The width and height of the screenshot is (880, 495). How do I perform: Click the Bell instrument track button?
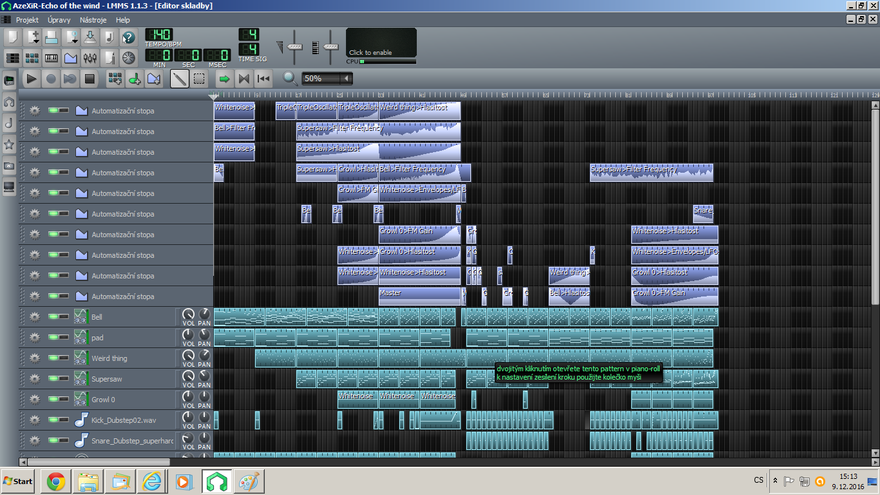coord(123,316)
